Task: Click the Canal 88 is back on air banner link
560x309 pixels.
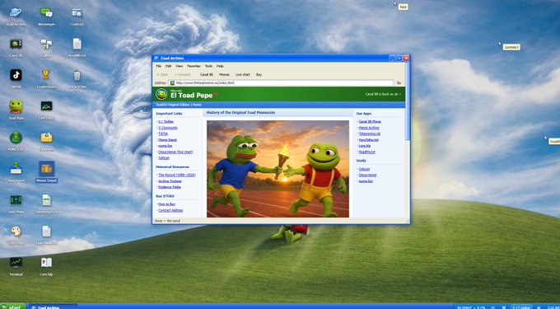Action: click(383, 94)
